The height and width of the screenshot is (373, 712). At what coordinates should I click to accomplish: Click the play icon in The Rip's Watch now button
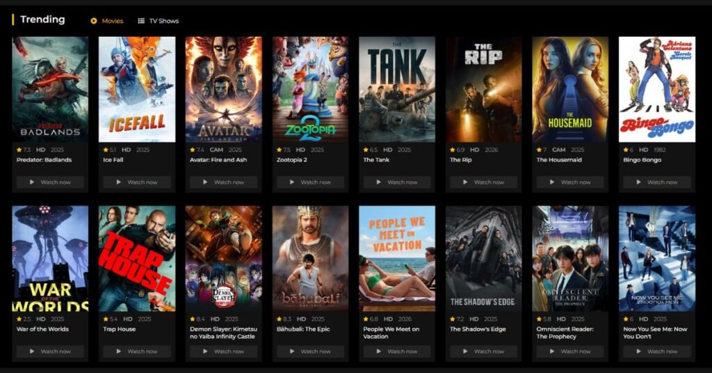(x=465, y=182)
